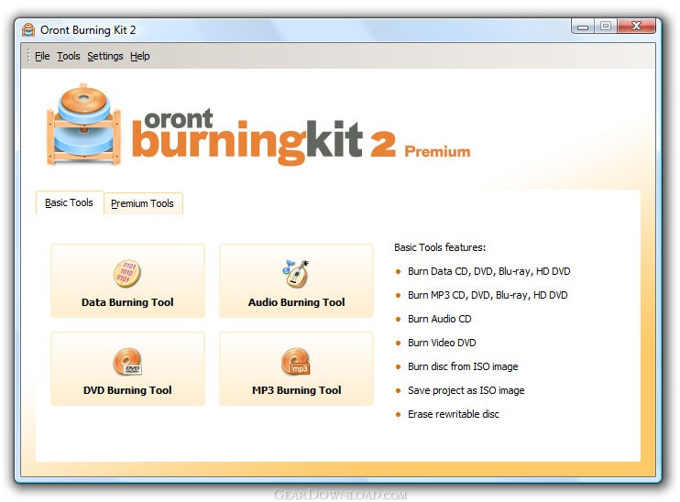Switch to the Basic Tools tab
This screenshot has width=680, height=502.
coord(70,202)
